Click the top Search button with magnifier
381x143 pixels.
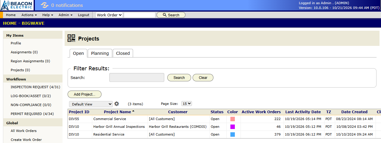[x=171, y=15]
